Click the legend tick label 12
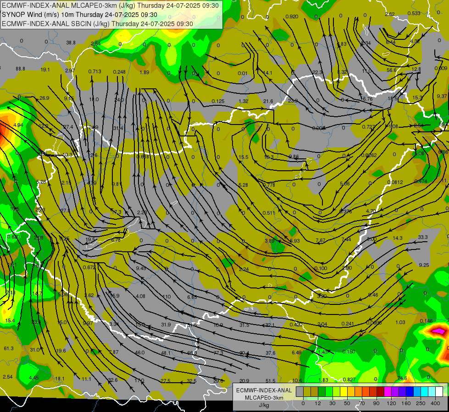 (x=318, y=403)
